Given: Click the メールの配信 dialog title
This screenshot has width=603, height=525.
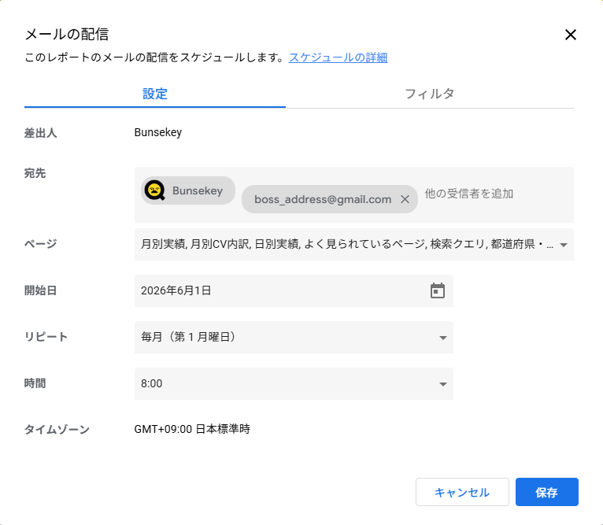Looking at the screenshot, I should [x=67, y=34].
